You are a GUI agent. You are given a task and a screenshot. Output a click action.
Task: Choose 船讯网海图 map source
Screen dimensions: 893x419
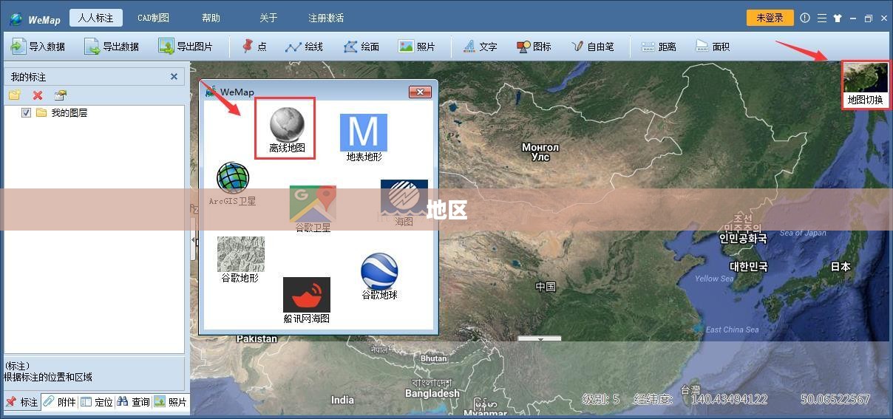pos(306,300)
